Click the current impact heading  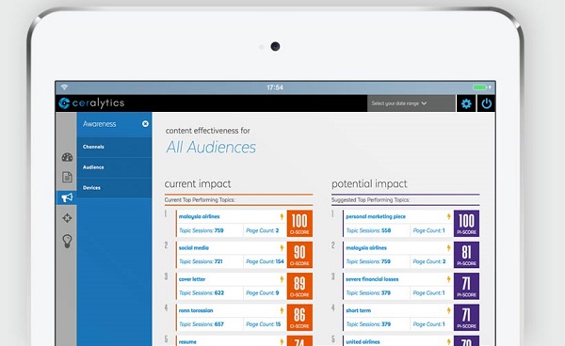198,183
